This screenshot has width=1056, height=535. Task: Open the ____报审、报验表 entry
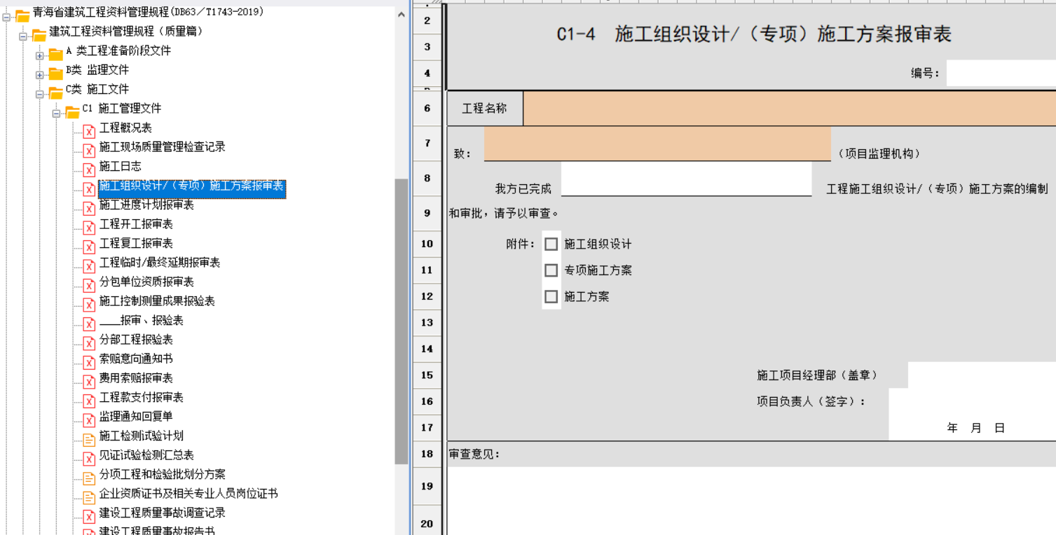(141, 320)
